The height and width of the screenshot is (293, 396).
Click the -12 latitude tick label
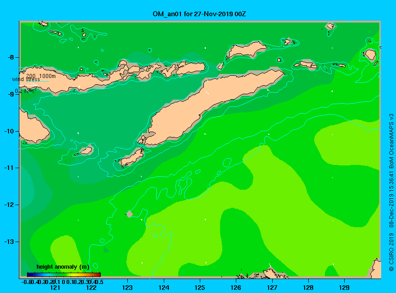coord(9,205)
